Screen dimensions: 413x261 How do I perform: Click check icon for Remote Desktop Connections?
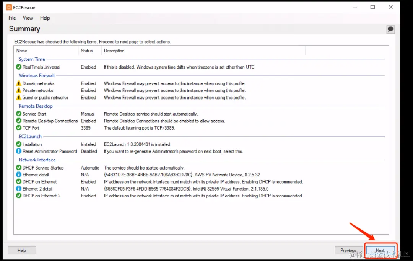coord(19,121)
